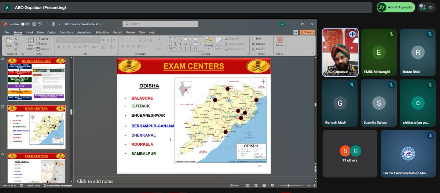
Task: Expand the Shapes gallery more arrow
Action: [200, 44]
